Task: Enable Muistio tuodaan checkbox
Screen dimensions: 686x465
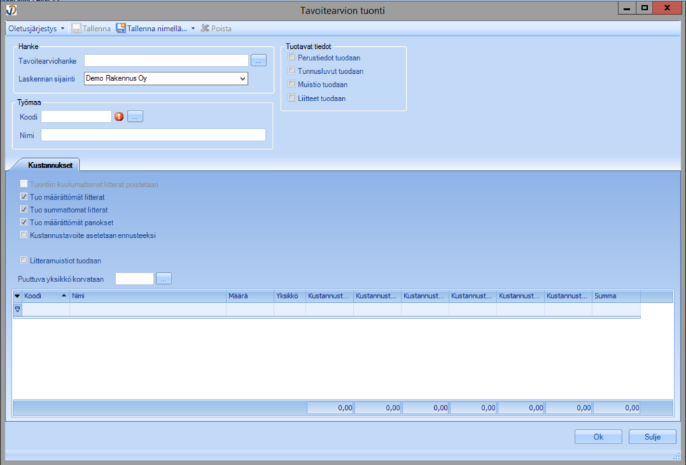Action: tap(292, 84)
